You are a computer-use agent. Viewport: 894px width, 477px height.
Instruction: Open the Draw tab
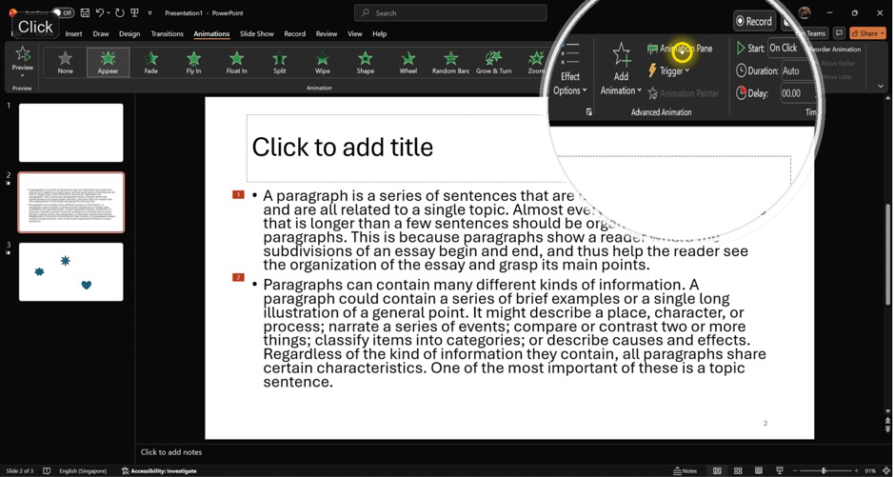(x=101, y=33)
